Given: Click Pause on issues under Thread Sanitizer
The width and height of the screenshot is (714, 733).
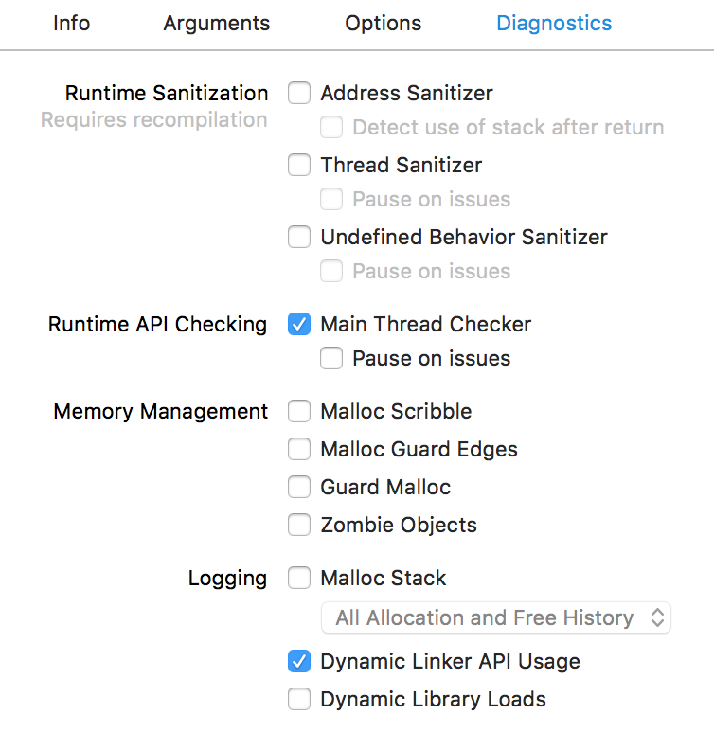Looking at the screenshot, I should point(331,199).
